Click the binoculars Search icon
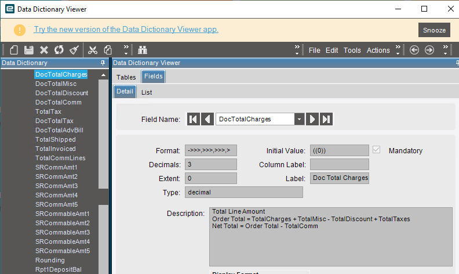Screen dimensions: 459x274 [143, 50]
